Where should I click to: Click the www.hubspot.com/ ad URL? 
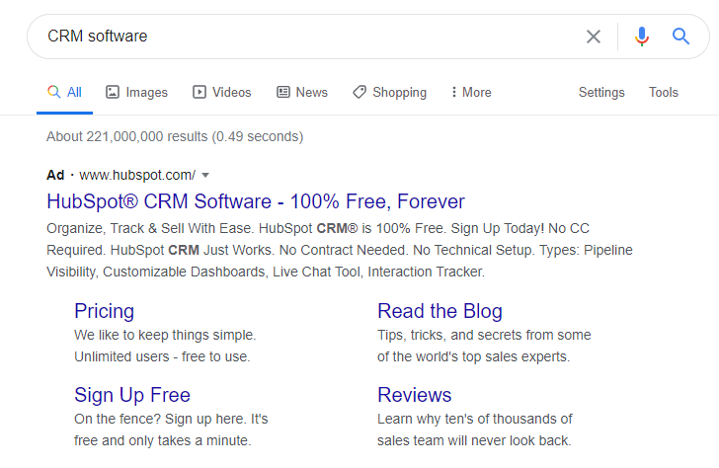[x=137, y=175]
